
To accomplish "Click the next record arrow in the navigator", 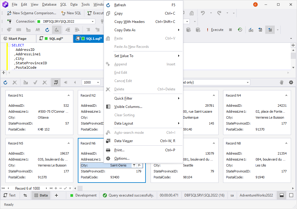I will point(46,188).
